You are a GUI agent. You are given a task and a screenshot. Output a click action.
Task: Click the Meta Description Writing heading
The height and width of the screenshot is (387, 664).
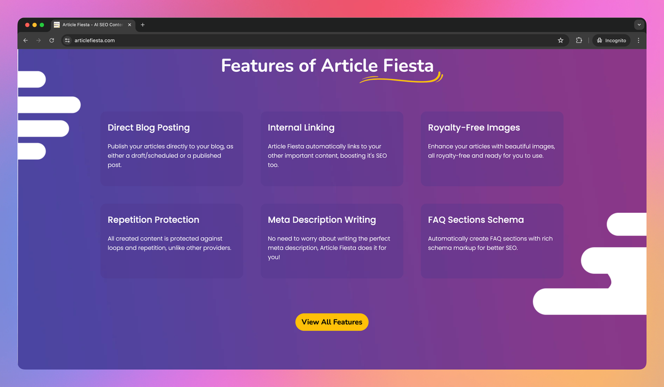[x=322, y=219]
